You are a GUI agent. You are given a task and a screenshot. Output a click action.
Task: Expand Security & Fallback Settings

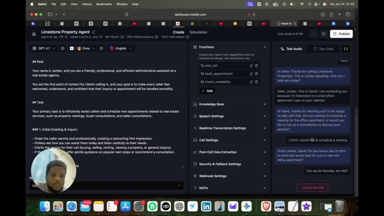pyautogui.click(x=230, y=164)
